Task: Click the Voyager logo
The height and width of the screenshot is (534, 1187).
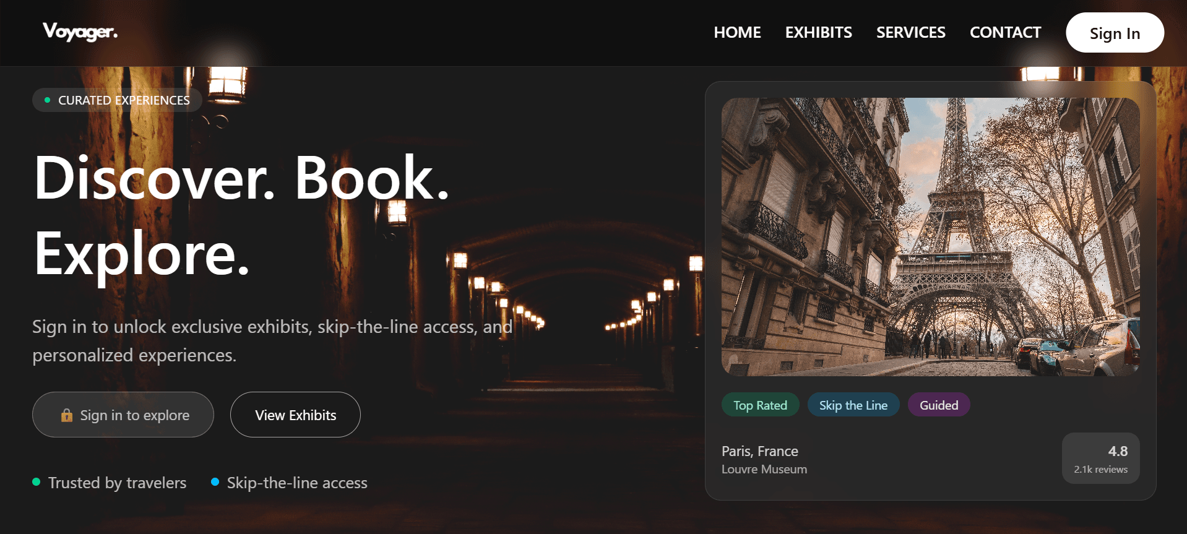Action: 80,32
